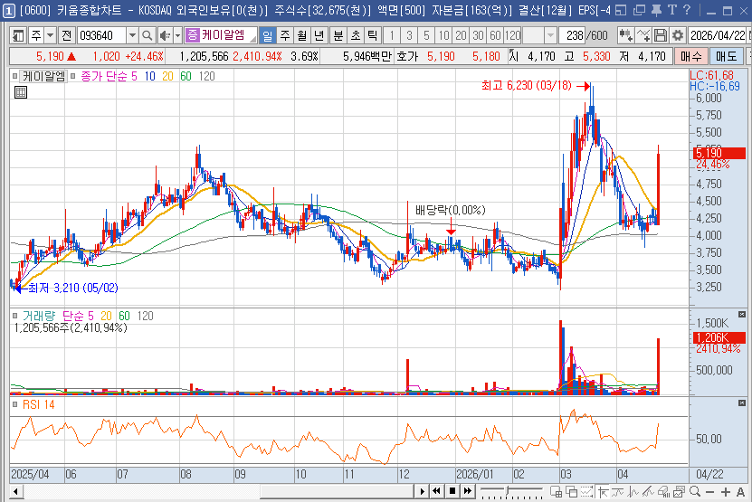Click the speaker sound icon
This screenshot has width=752, height=502.
[x=165, y=35]
